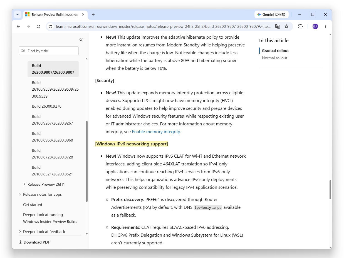Select the Release Preview Build 26200 tab
Screen dimensions: 344x258
point(55,14)
